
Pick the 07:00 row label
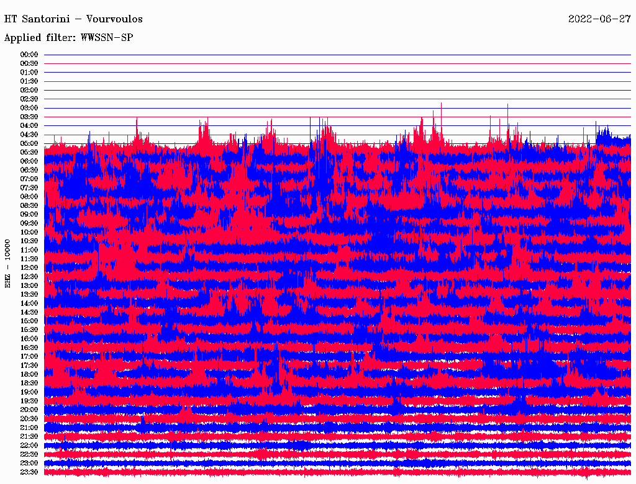[x=29, y=179]
